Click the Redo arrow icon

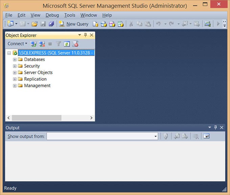[171, 24]
